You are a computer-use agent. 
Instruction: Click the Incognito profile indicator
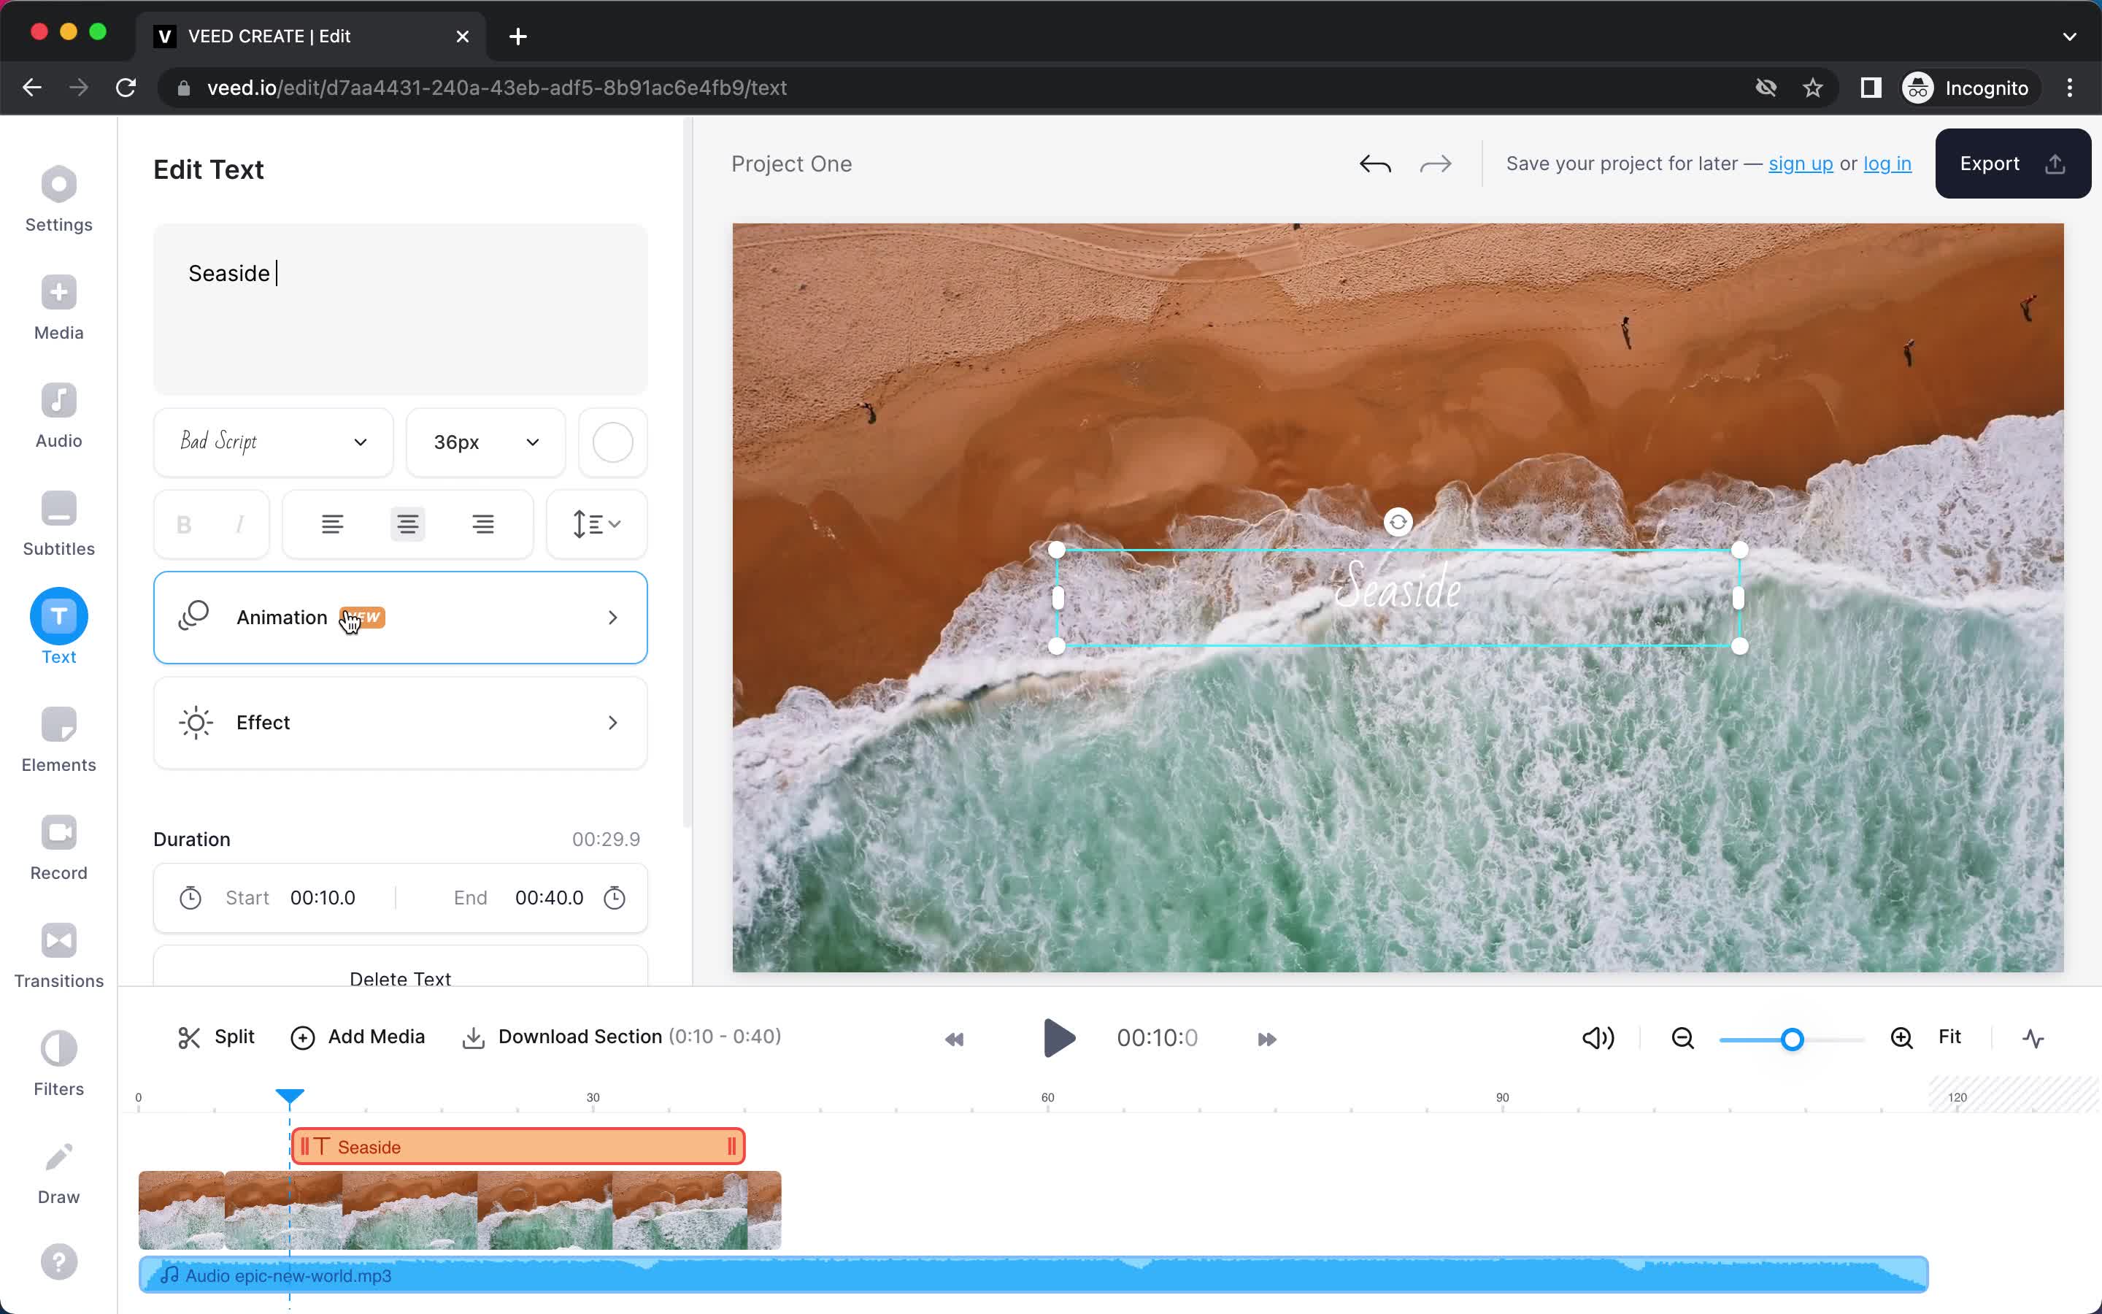click(1968, 88)
